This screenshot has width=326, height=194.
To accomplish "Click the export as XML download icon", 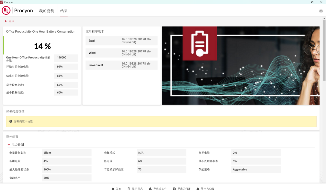I will coord(198,189).
